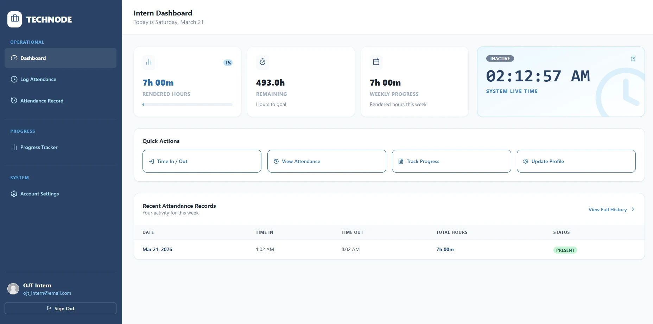Screen dimensions: 653x324
Task: Click the Today is Saturday, March 21 text
Action: tap(169, 22)
